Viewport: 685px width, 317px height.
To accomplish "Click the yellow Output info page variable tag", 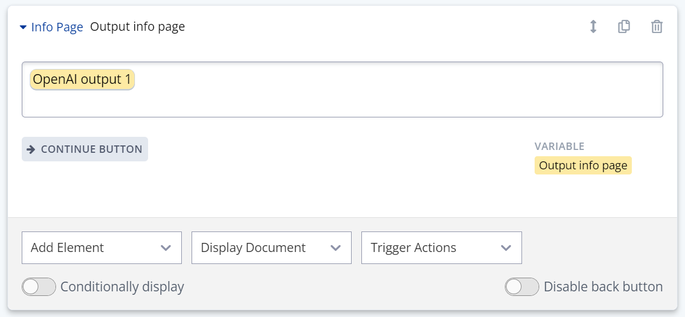I will click(583, 165).
